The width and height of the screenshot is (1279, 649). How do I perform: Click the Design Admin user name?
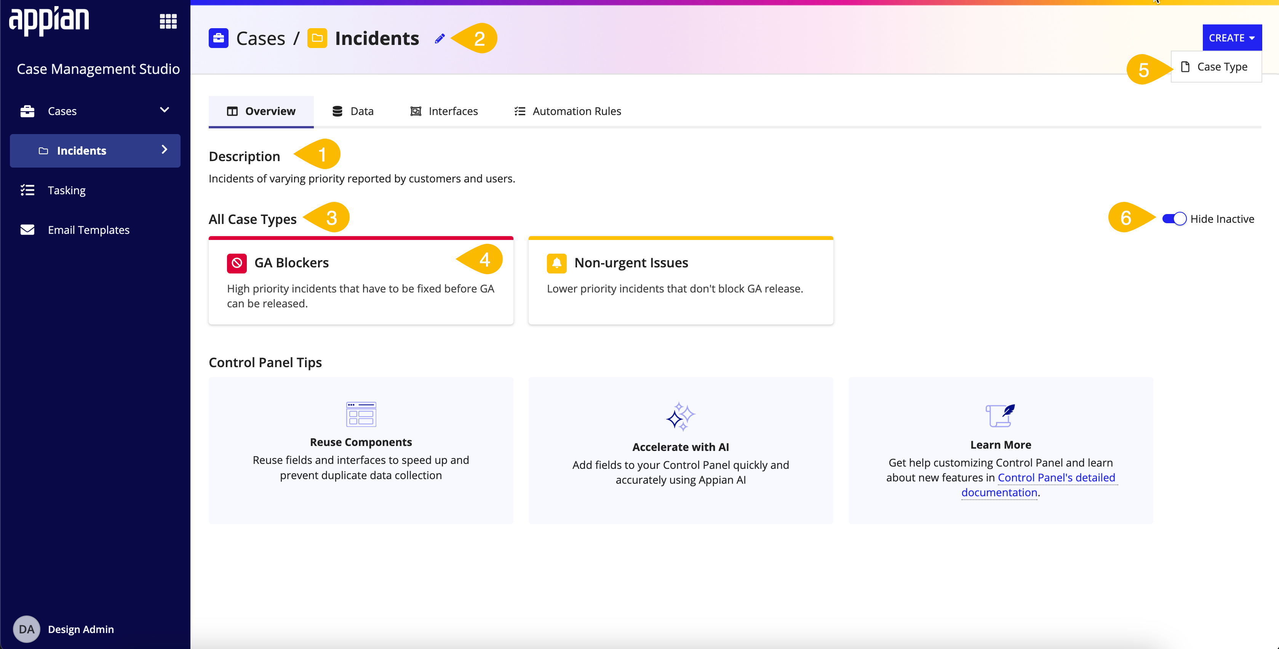81,629
